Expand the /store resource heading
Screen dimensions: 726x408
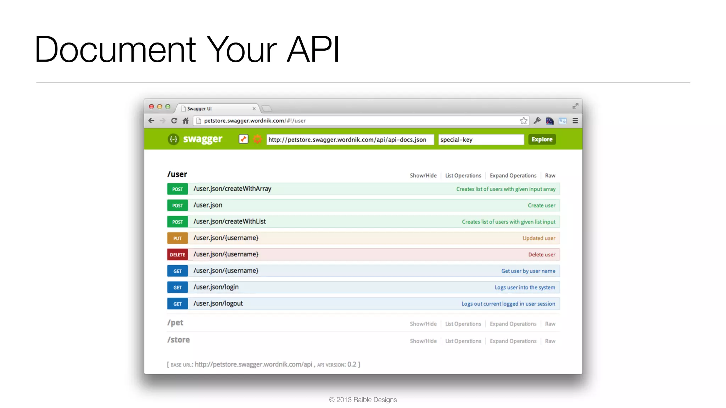178,340
